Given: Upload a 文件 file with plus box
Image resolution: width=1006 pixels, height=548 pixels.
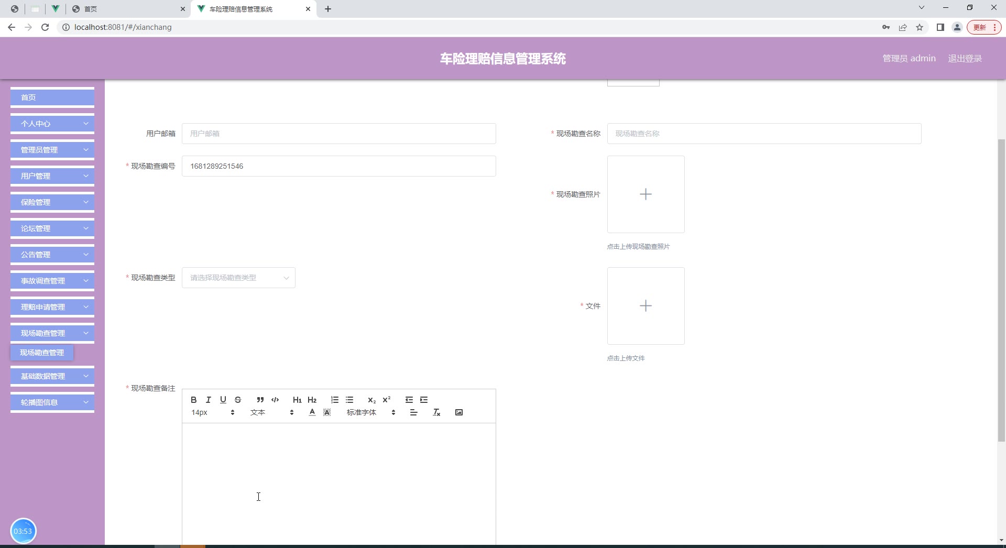Looking at the screenshot, I should point(646,306).
